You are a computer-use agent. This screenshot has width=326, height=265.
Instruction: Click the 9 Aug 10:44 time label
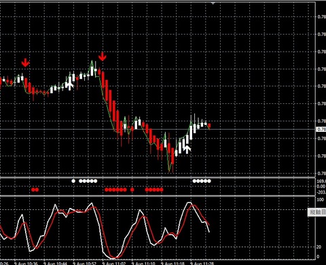(x=55, y=264)
